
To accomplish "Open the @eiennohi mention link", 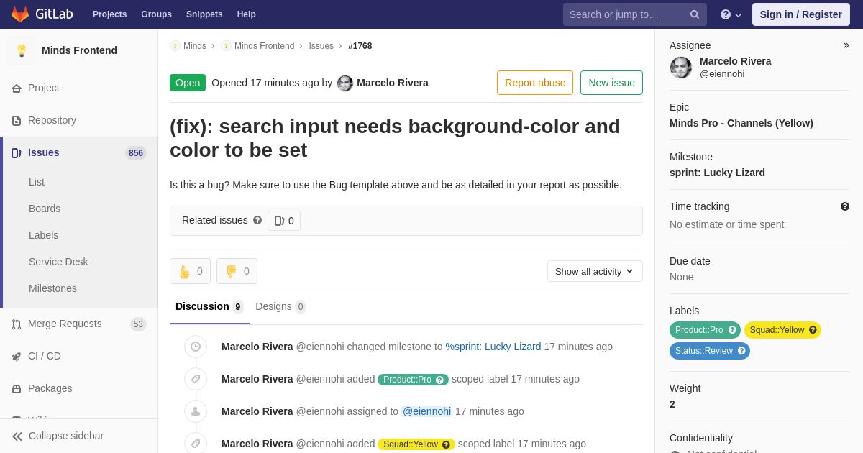I will (426, 411).
